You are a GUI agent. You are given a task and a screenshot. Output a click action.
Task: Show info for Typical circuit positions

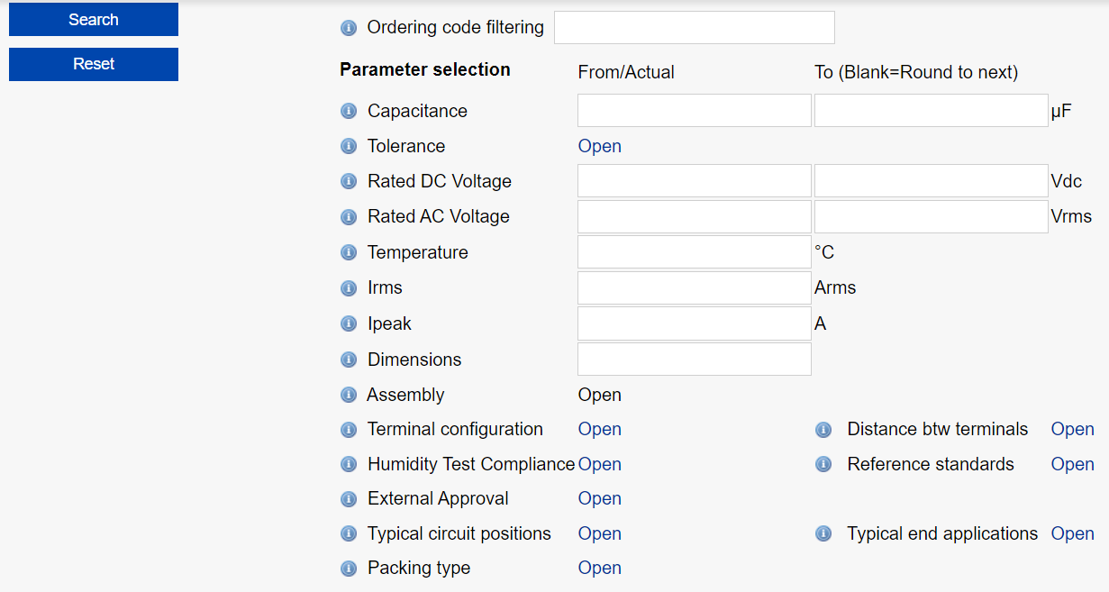349,534
